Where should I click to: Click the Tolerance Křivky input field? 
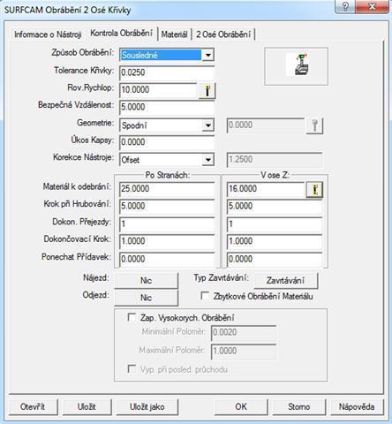pos(167,72)
